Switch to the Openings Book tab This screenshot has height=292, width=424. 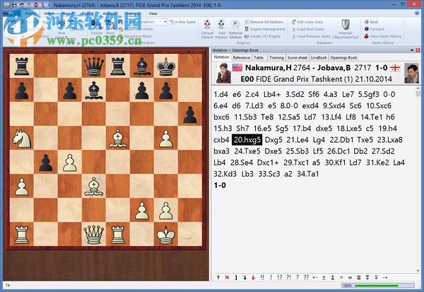click(343, 57)
